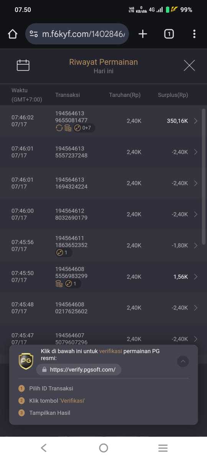The height and width of the screenshot is (459, 207).
Task: Expand the 1,56K surplus row arrow
Action: coord(195,277)
